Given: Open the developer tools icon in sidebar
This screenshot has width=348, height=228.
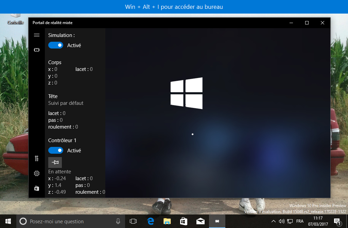Looking at the screenshot, I should click(x=37, y=158).
